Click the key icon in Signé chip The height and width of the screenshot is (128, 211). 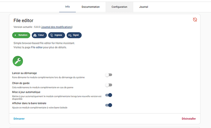pyautogui.click(x=70, y=35)
